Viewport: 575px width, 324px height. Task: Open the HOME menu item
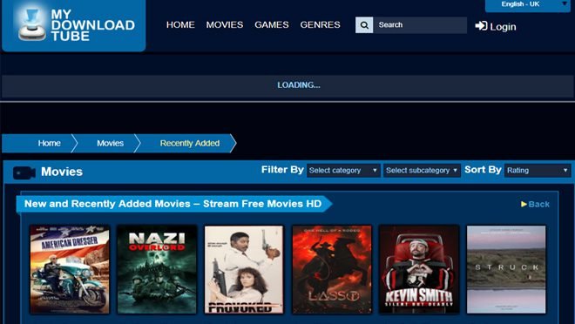coord(180,25)
